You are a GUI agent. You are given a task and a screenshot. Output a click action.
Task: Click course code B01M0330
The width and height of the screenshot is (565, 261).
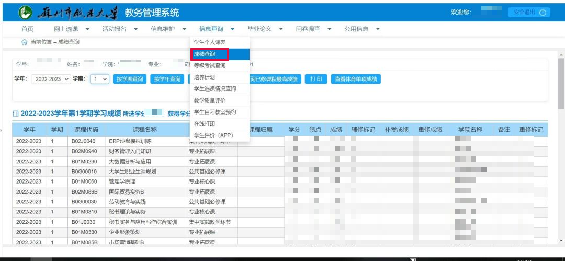click(83, 232)
